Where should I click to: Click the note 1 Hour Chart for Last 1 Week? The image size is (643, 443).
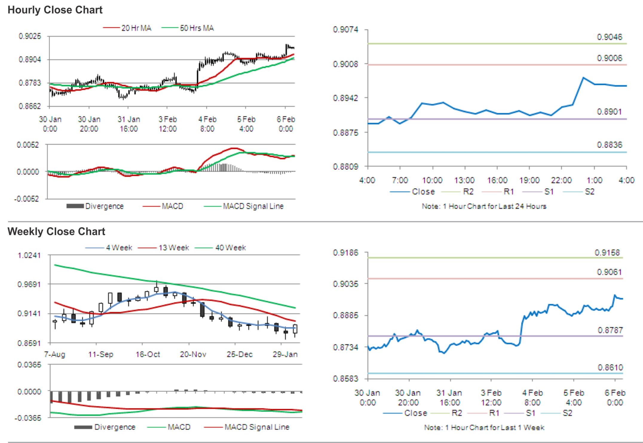[x=484, y=427]
